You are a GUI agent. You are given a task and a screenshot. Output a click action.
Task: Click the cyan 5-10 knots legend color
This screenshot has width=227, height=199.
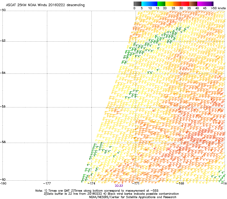point(145,4)
